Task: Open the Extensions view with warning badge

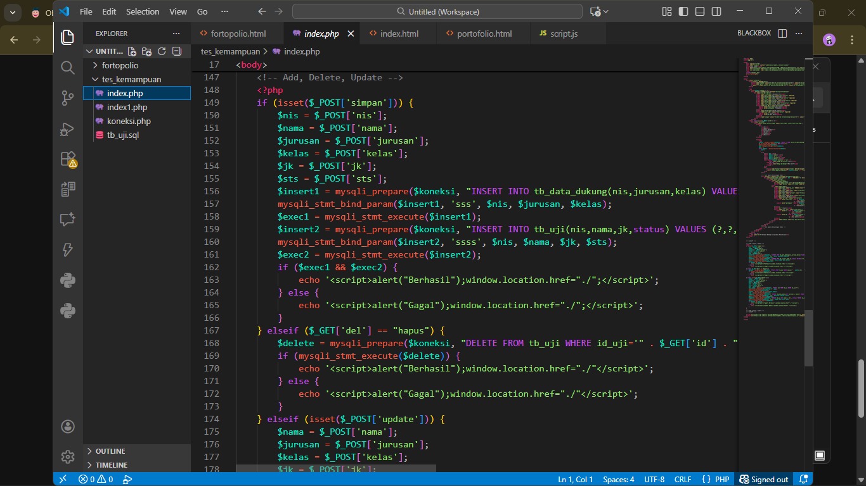Action: (68, 159)
